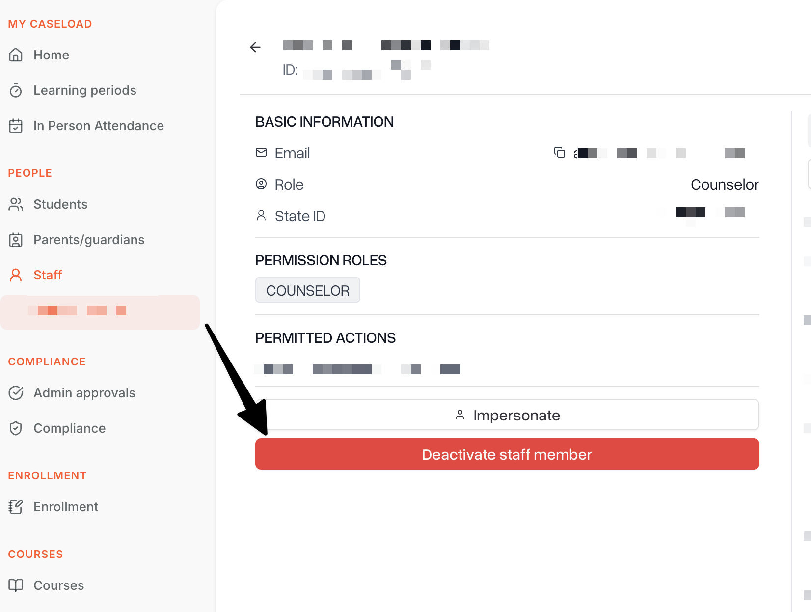
Task: Click the Courses book icon
Action: click(16, 585)
